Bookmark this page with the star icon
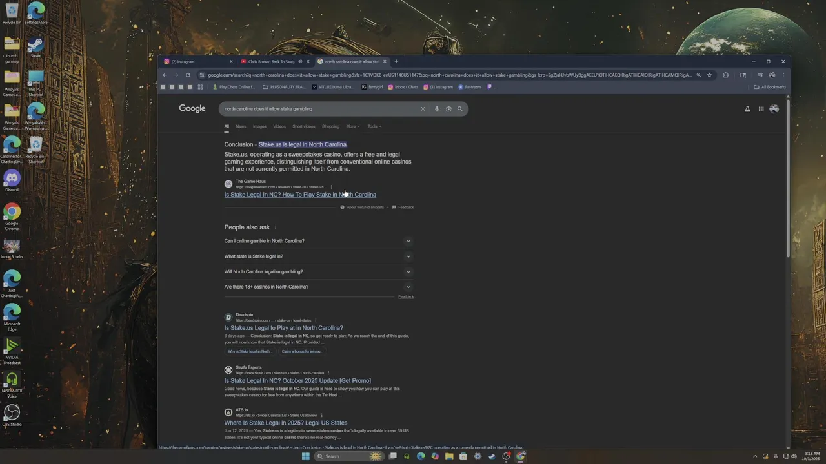Screen dimensions: 826x464 point(709,75)
